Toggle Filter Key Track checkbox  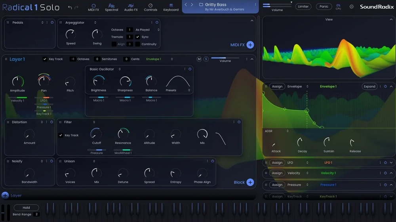[61, 135]
